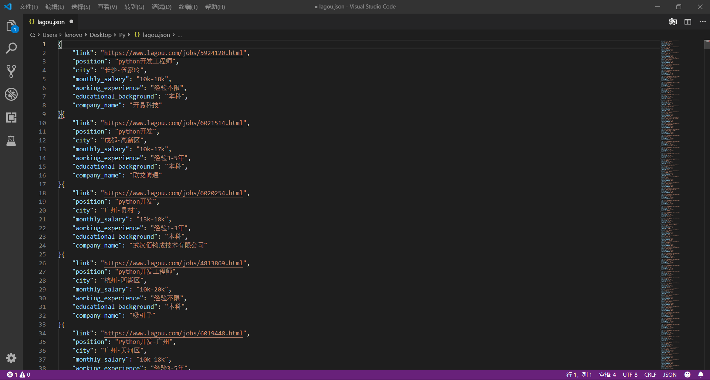Open the Test flask view

(x=11, y=140)
